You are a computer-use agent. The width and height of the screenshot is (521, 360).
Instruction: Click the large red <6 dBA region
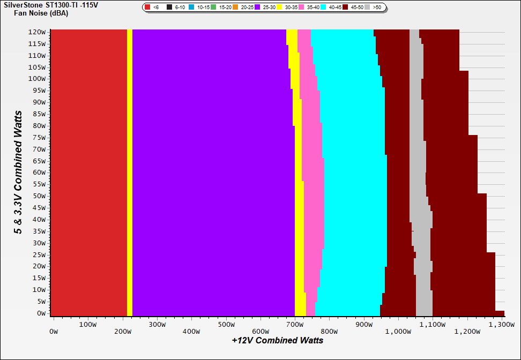88,171
